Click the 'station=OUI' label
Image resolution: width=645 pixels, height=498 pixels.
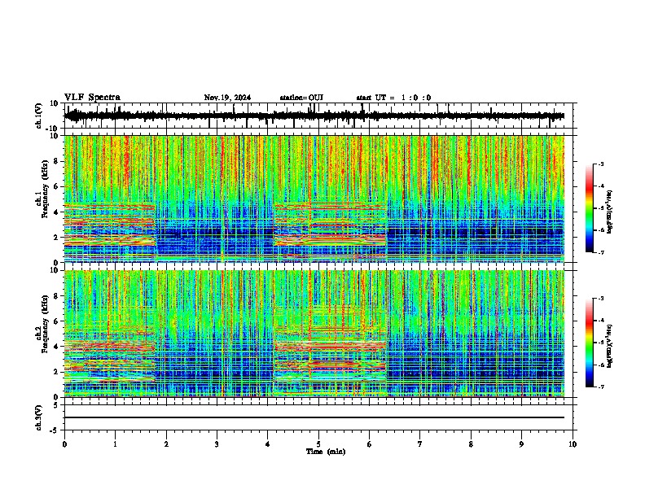pos(301,98)
